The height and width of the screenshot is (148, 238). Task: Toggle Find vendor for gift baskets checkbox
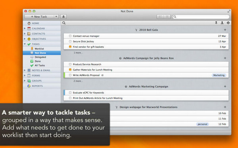pyautogui.click(x=70, y=47)
